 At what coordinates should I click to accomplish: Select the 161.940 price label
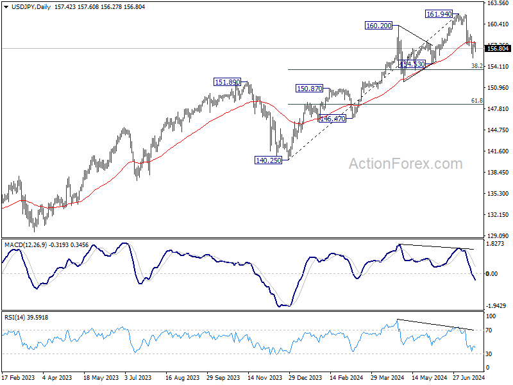pyautogui.click(x=439, y=14)
